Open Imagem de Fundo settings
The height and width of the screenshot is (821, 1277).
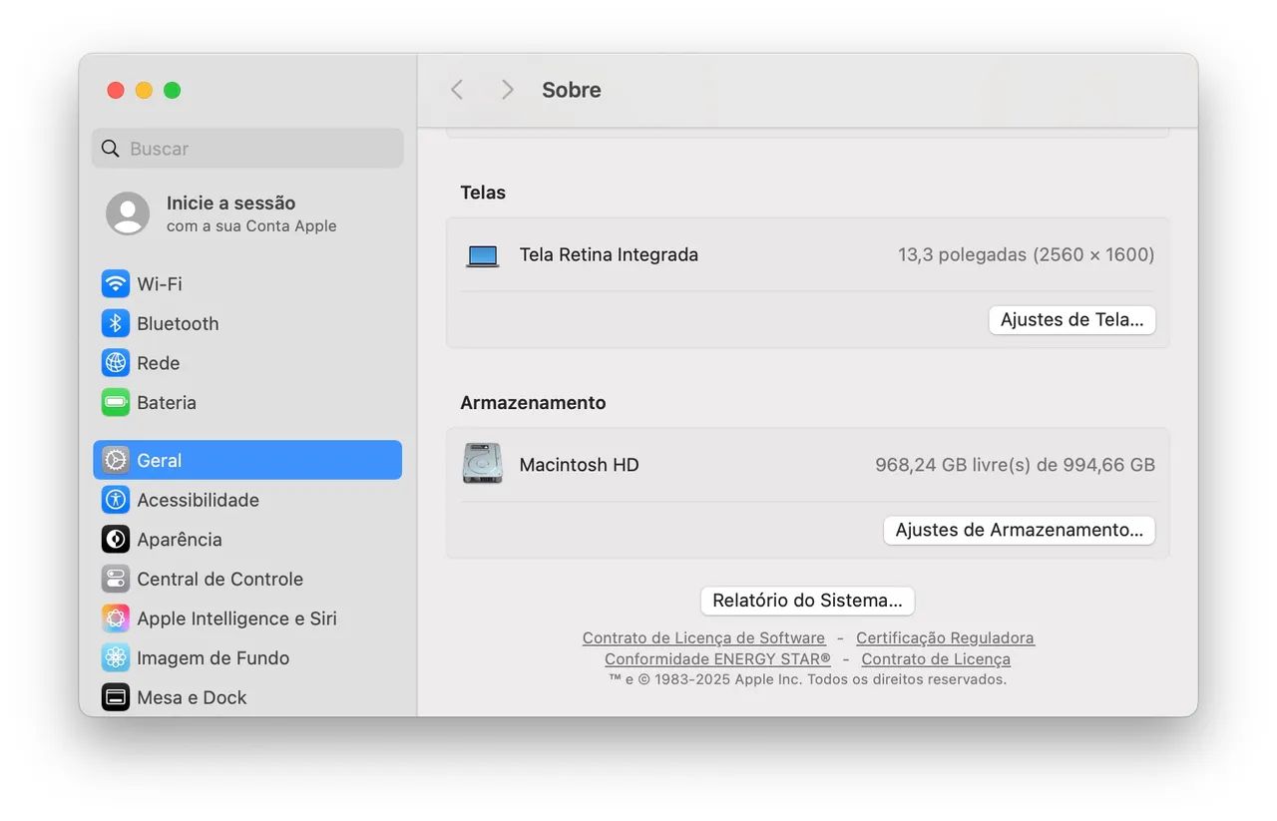point(213,657)
